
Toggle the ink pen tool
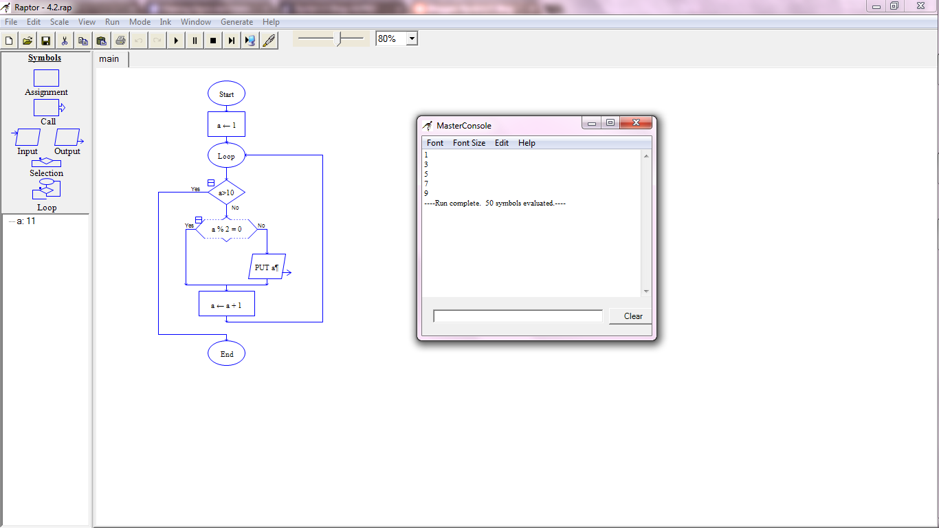(x=269, y=41)
